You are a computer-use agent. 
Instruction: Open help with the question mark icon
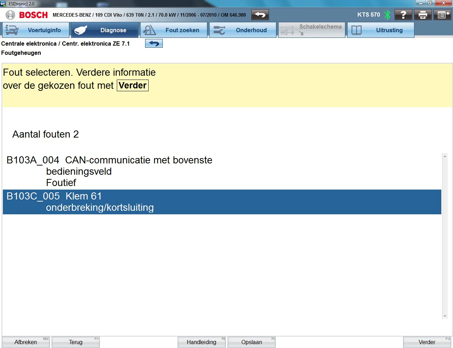[x=403, y=15]
